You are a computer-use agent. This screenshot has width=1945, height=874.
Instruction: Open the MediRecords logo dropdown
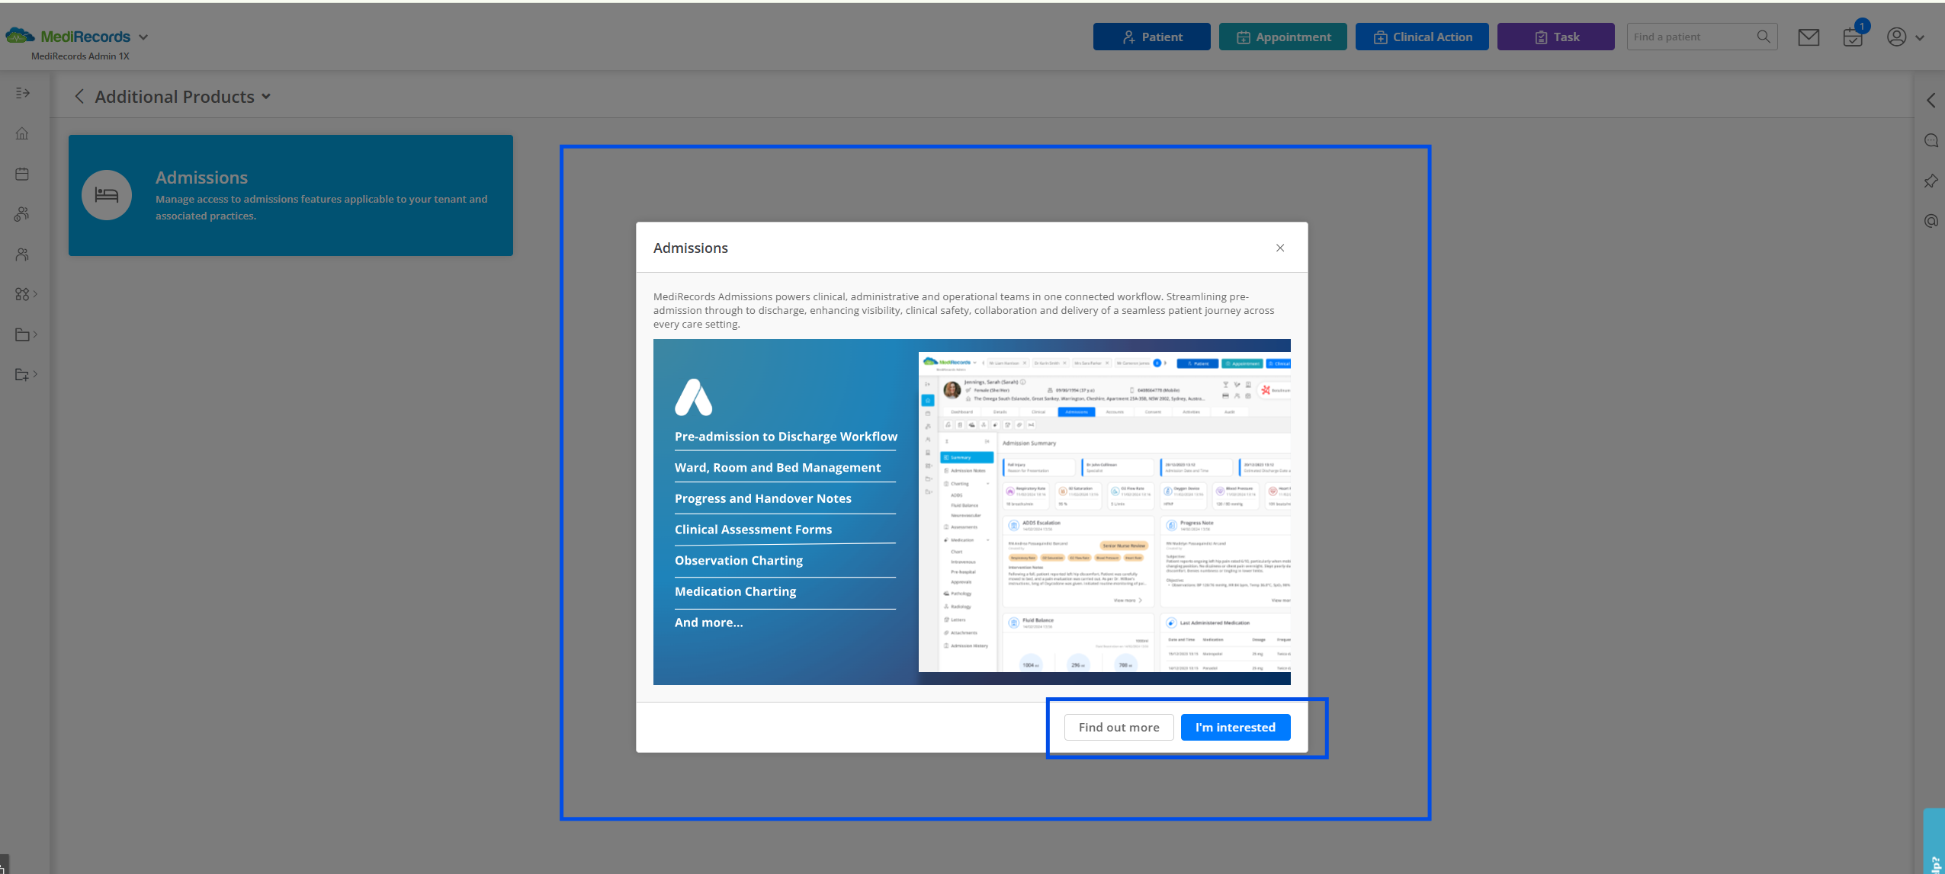pyautogui.click(x=143, y=37)
